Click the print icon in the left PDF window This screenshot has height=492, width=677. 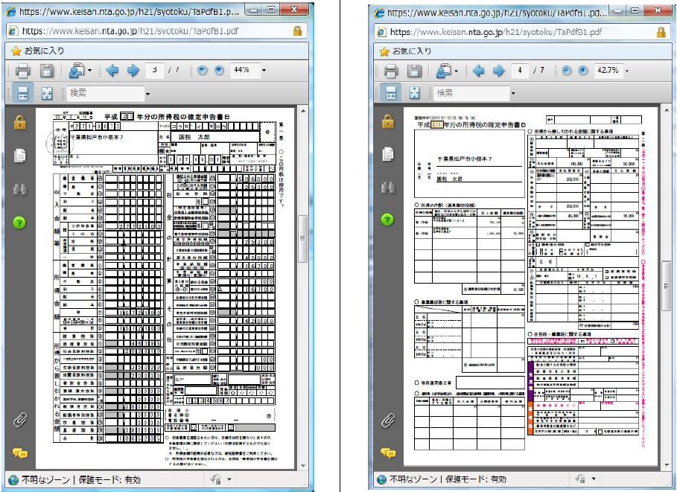click(x=22, y=71)
